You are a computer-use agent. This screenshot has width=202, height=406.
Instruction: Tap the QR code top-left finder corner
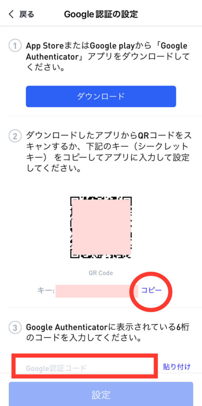coord(75,201)
